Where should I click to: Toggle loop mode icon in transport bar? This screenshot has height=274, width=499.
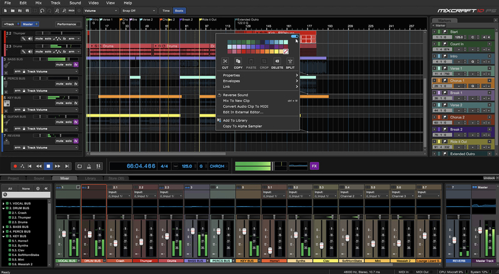click(79, 166)
